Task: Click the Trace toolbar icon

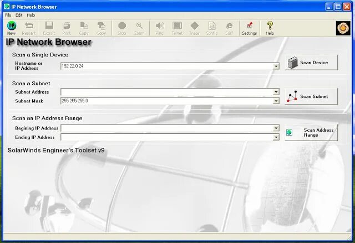Action: tap(195, 28)
